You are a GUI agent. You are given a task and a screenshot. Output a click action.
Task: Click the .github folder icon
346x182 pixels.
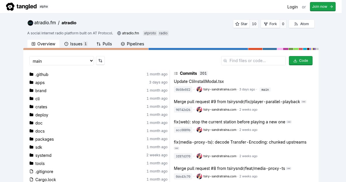point(31,74)
